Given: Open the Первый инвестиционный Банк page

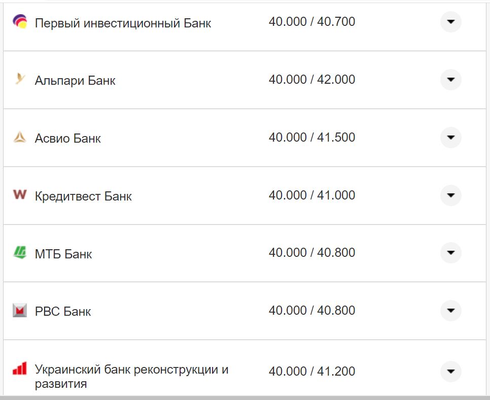Looking at the screenshot, I should [123, 22].
